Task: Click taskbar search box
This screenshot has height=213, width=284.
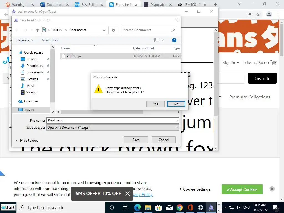Action: [x=61, y=207]
